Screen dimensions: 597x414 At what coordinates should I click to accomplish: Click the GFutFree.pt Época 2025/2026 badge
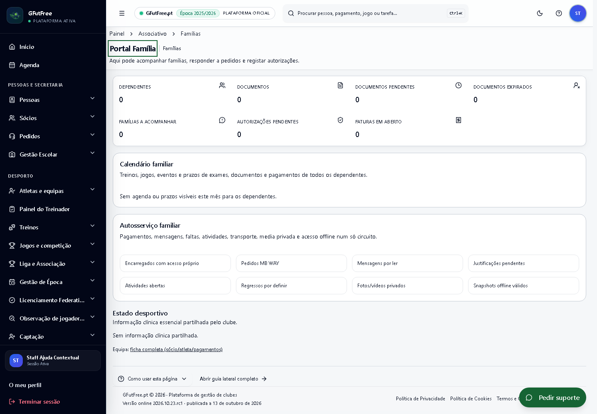[x=205, y=13]
